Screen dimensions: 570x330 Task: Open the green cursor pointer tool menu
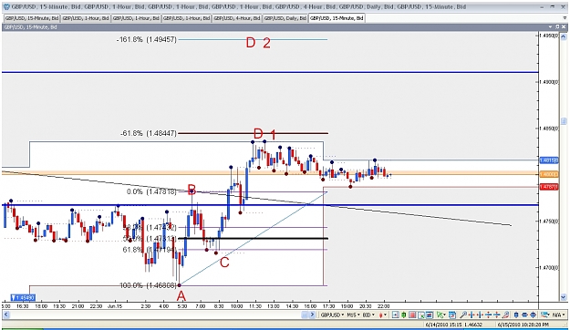pos(441,315)
